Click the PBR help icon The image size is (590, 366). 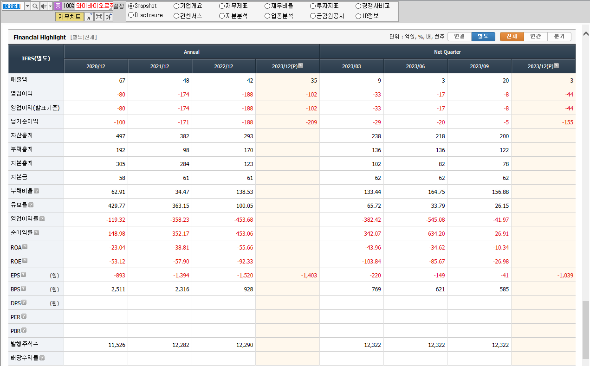pos(24,330)
